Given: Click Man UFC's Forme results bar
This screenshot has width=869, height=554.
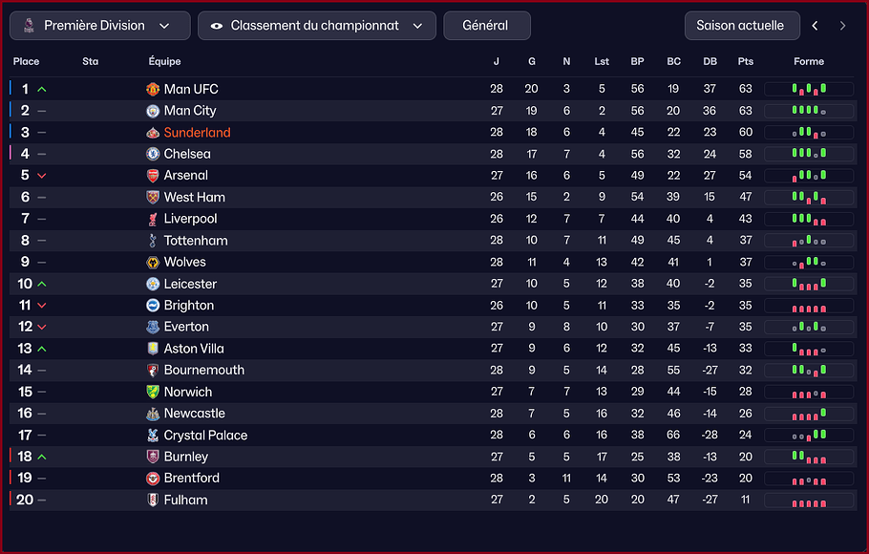Looking at the screenshot, I should [809, 89].
